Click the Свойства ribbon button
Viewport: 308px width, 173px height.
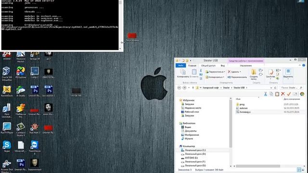point(270,74)
